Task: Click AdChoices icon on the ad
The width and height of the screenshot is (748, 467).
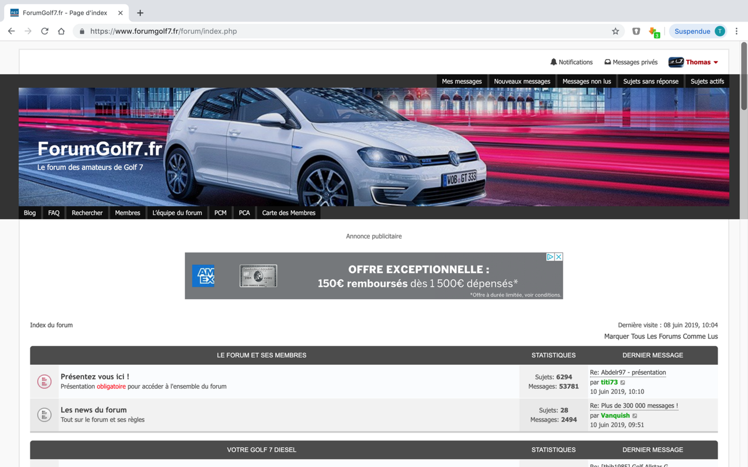Action: (550, 257)
